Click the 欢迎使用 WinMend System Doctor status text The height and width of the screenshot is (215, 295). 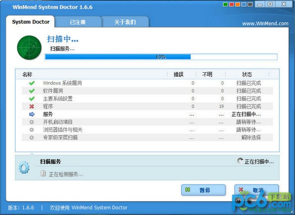pos(88,208)
